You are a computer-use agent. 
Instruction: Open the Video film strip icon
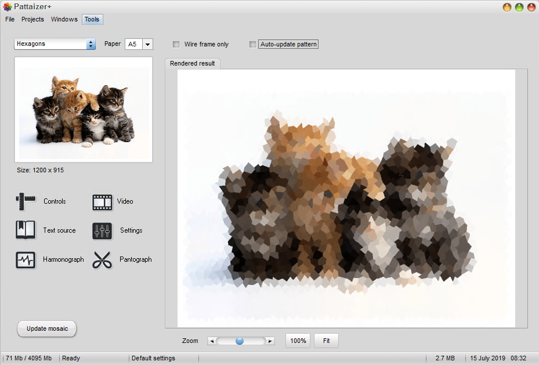pyautogui.click(x=102, y=202)
